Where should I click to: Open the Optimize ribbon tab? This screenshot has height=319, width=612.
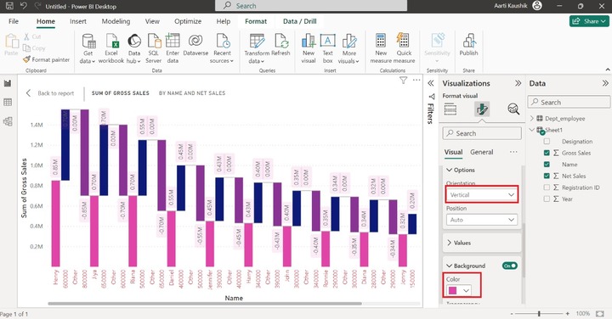[x=188, y=21]
